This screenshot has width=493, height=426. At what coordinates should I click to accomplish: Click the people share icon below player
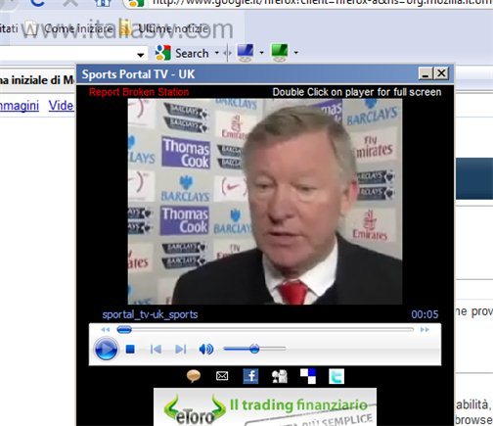pos(280,376)
